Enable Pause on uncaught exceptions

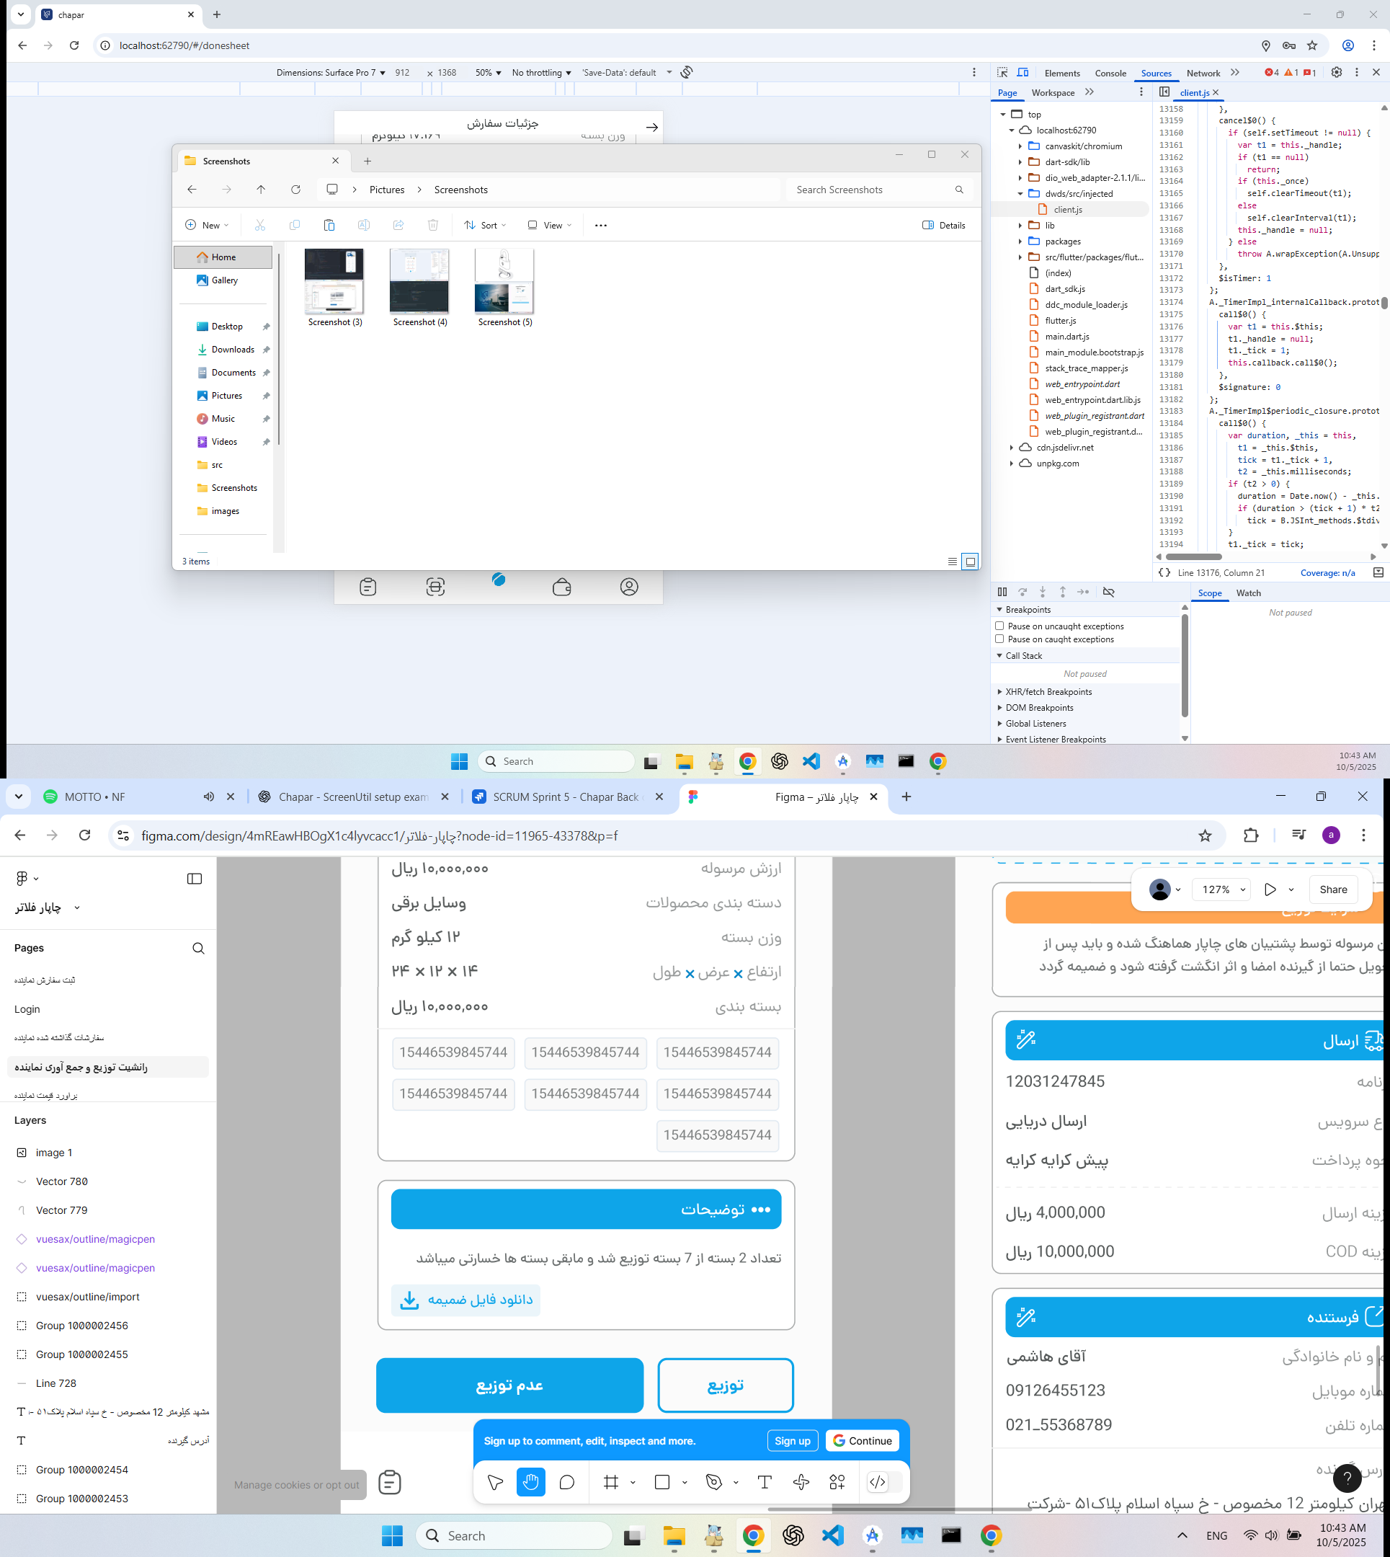pyautogui.click(x=999, y=626)
